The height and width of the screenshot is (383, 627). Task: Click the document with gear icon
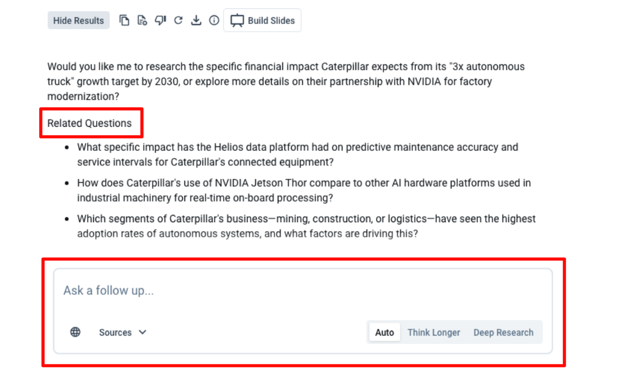[x=142, y=21]
